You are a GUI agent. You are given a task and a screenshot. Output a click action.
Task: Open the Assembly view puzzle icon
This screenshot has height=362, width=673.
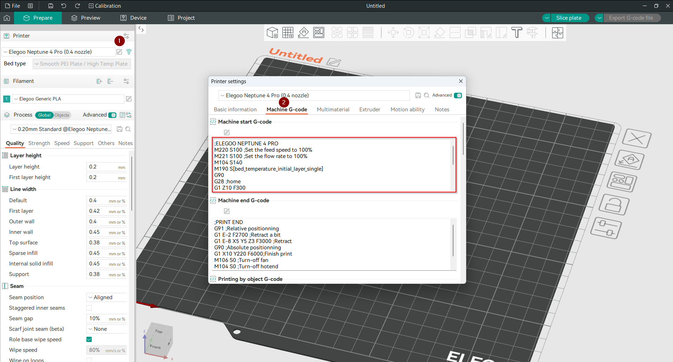[x=557, y=33]
